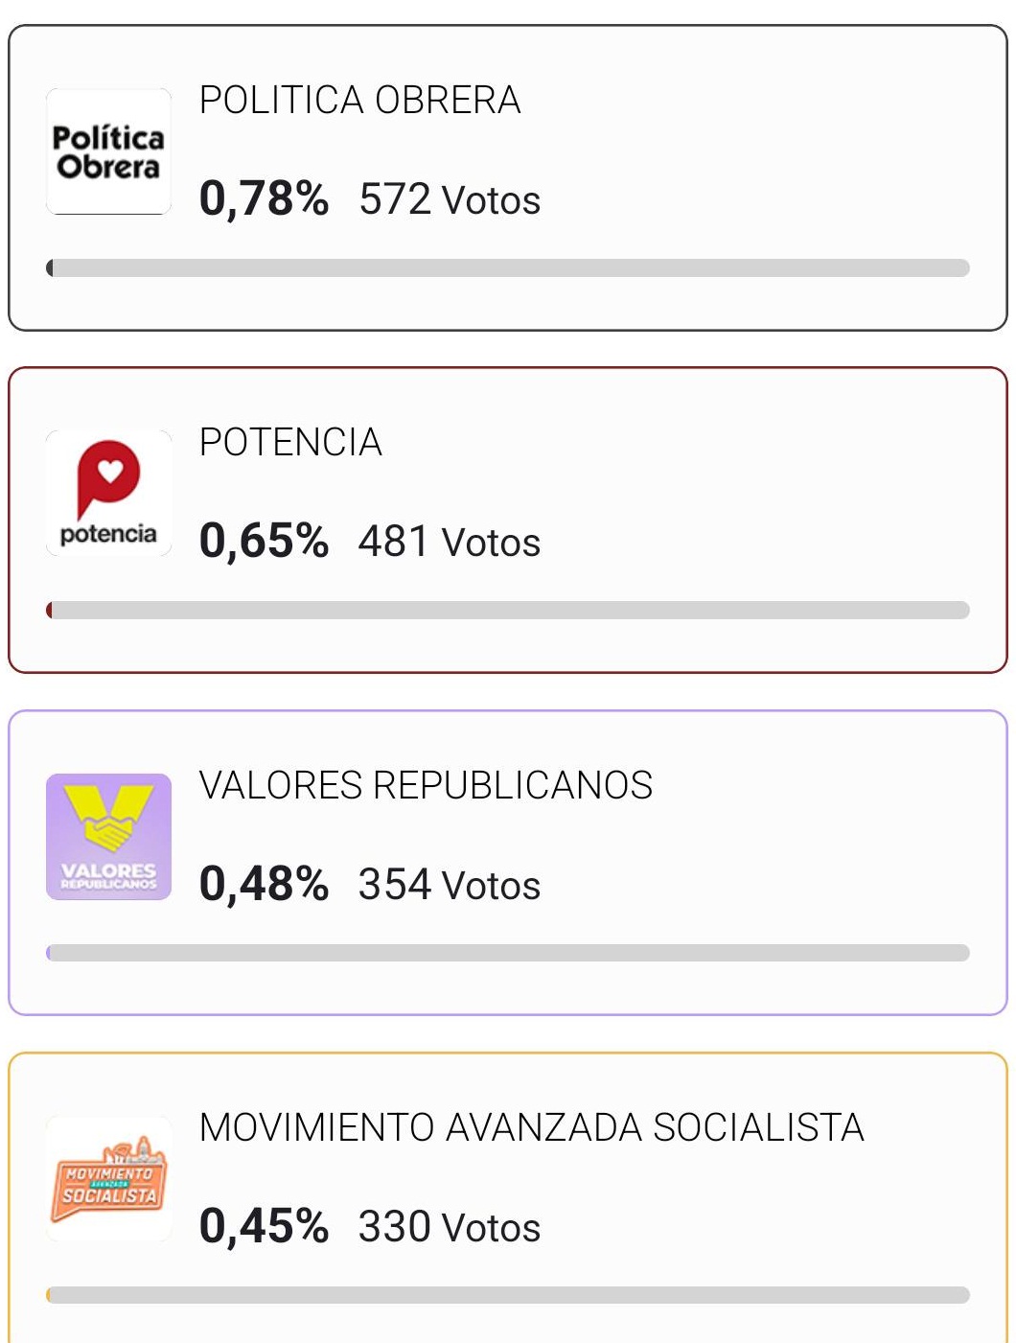
Task: Click Movimiento Avanzada Socialista progress bar
Action: pyautogui.click(x=508, y=1295)
